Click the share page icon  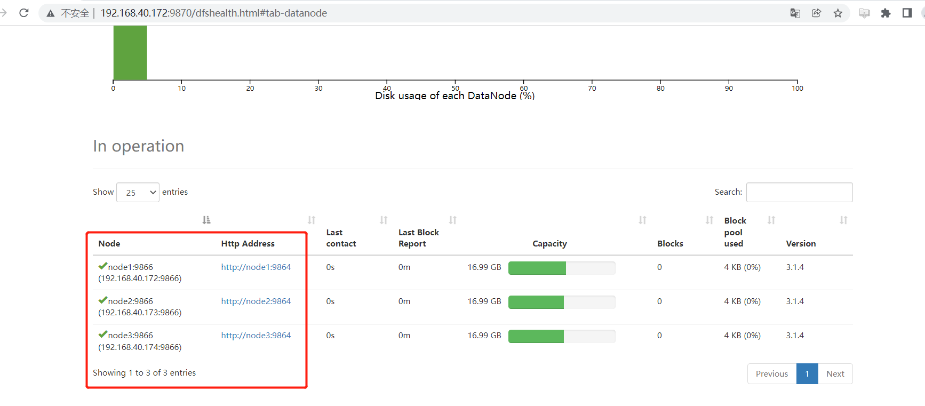point(816,13)
